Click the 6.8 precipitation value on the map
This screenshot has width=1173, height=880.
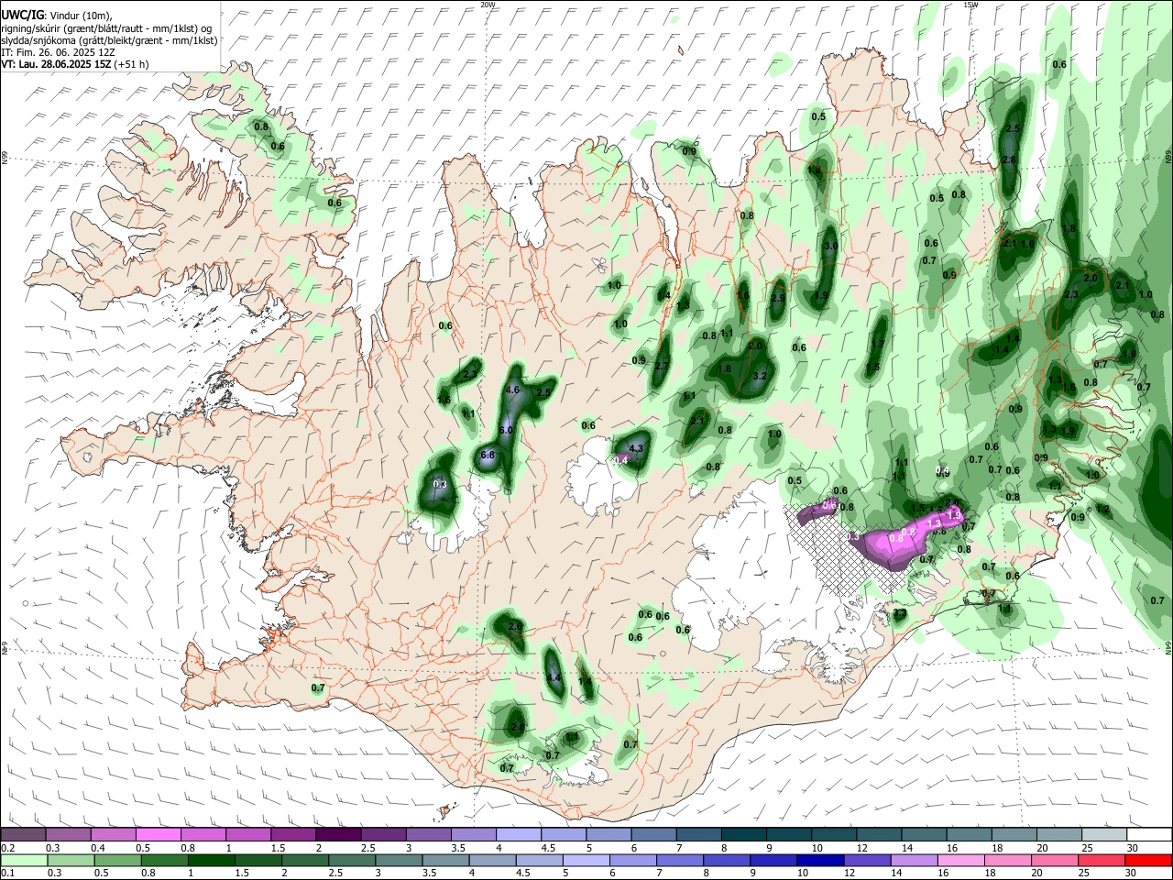[488, 455]
